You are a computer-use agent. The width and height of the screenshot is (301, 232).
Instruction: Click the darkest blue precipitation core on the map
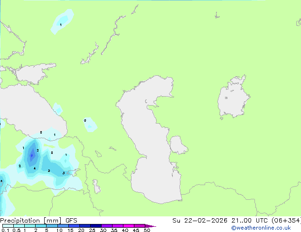pyautogui.click(x=32, y=155)
